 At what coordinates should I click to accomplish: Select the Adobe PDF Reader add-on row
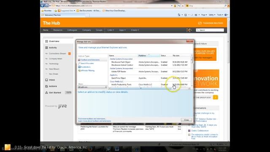149,71
